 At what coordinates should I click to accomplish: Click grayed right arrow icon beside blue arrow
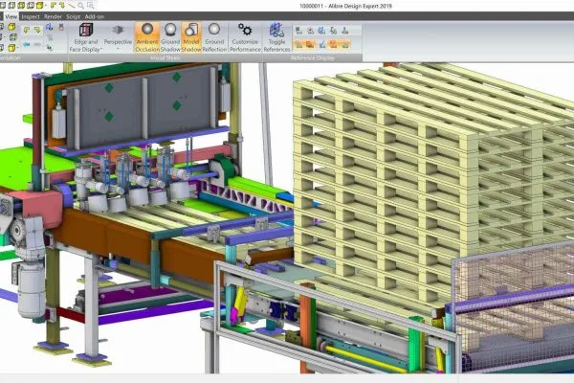[x=37, y=44]
